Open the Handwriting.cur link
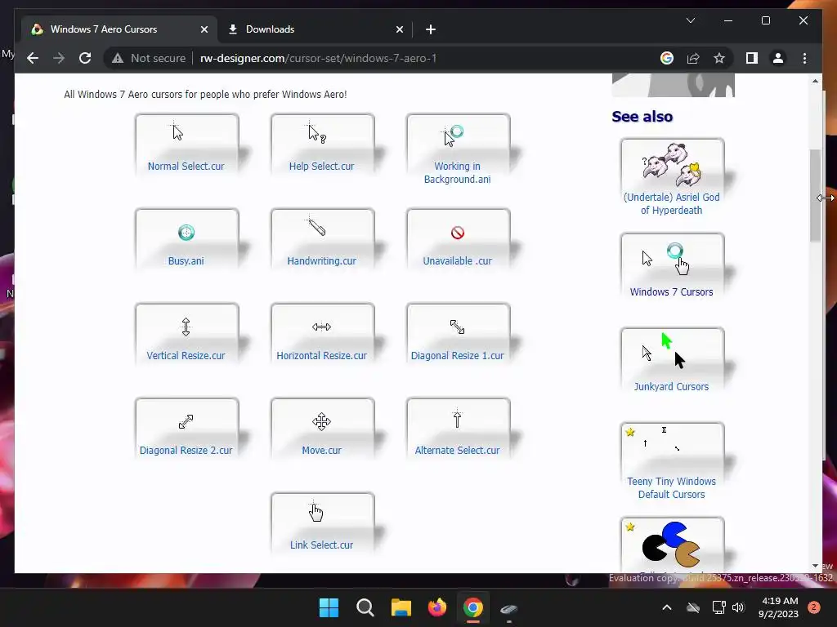This screenshot has width=837, height=627. [321, 260]
